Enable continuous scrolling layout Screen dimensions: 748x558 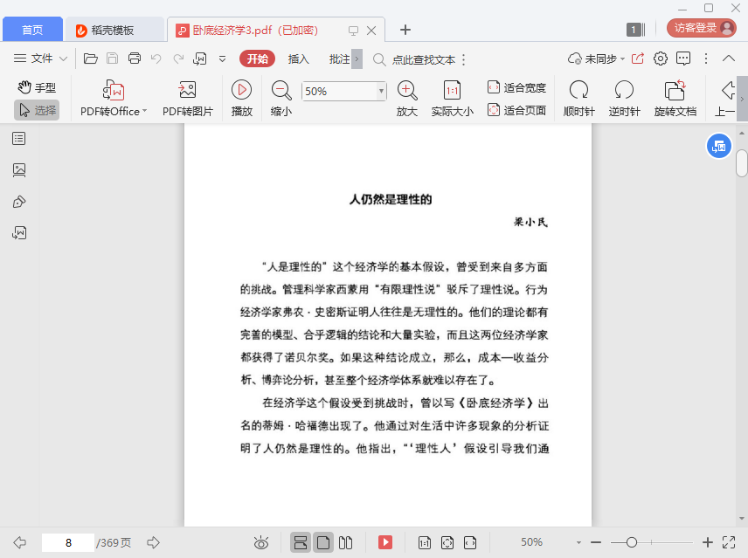point(300,542)
